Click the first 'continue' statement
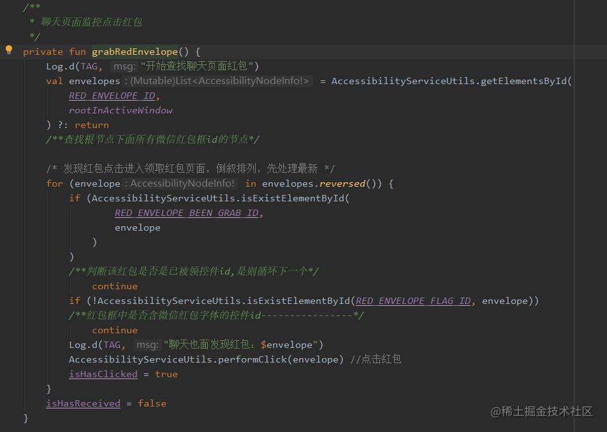This screenshot has width=607, height=432. 115,286
